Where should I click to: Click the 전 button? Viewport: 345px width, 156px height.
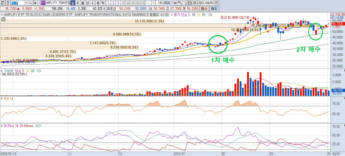point(8,3)
